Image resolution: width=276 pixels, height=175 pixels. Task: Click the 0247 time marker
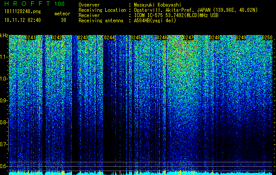tap(188, 38)
